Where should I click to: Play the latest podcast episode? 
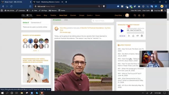coord(122,31)
